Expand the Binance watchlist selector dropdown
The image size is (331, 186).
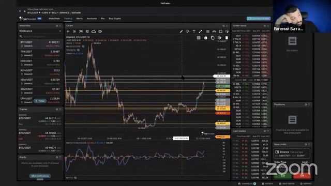[x=40, y=31]
